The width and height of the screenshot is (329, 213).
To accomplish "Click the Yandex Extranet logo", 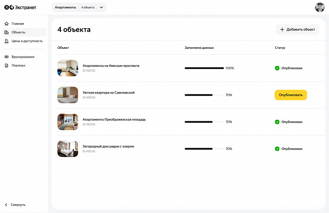I will click(x=20, y=8).
